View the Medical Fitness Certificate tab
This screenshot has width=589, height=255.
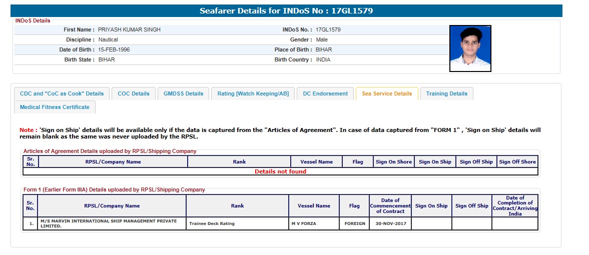[55, 107]
